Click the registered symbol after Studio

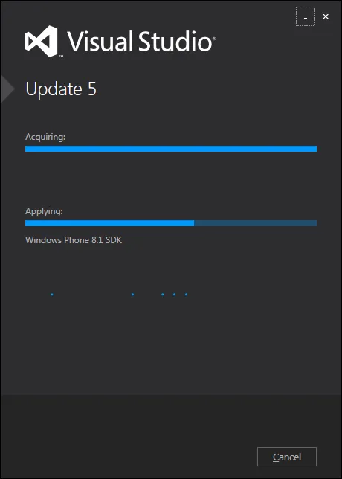point(214,39)
